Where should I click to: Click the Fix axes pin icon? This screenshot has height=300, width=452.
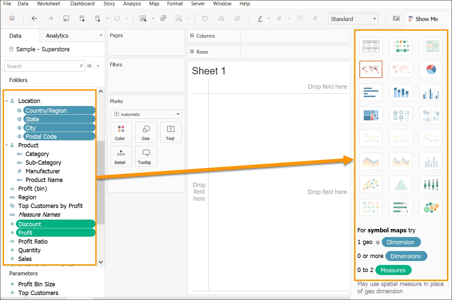(315, 18)
